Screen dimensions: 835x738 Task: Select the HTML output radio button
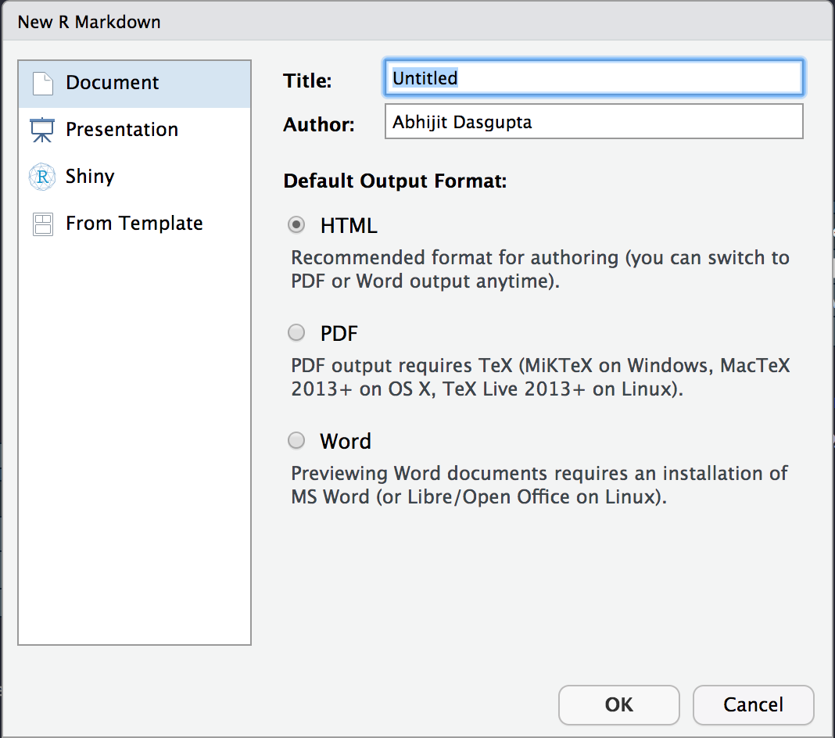point(296,224)
